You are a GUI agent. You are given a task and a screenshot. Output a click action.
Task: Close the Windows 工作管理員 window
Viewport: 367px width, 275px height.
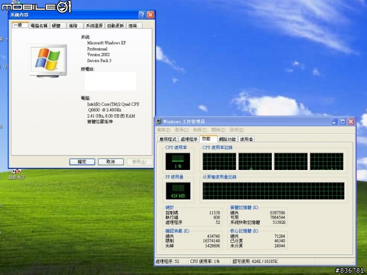click(x=350, y=121)
